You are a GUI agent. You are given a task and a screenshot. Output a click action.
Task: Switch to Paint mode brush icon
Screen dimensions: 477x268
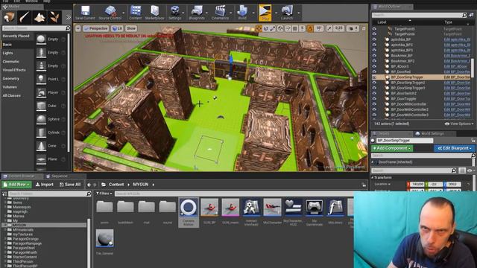[25, 17]
